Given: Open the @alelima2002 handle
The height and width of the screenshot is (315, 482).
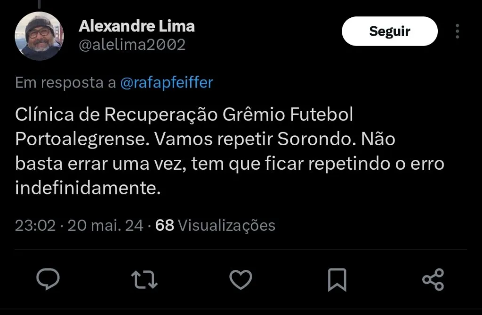Looking at the screenshot, I should click(132, 45).
